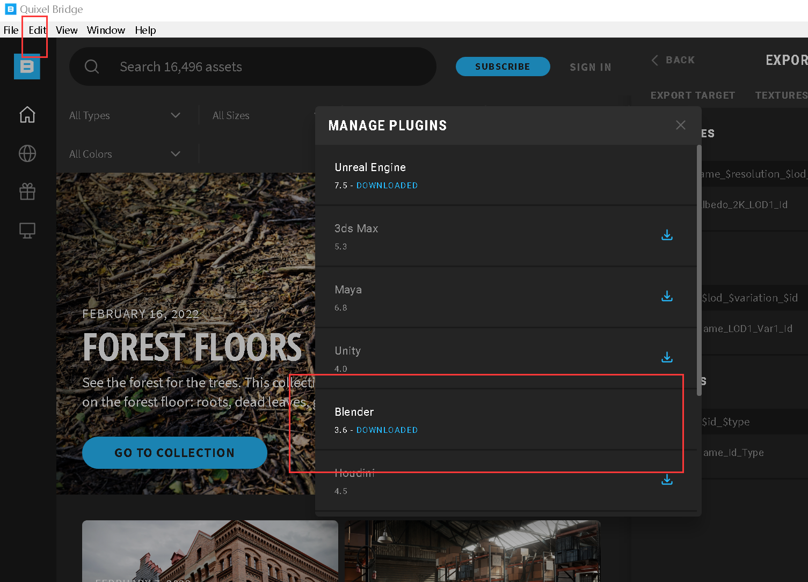Screen dimensions: 808x582
Task: Click the Quixel Bridge logo icon in the sidebar
Action: pyautogui.click(x=27, y=67)
